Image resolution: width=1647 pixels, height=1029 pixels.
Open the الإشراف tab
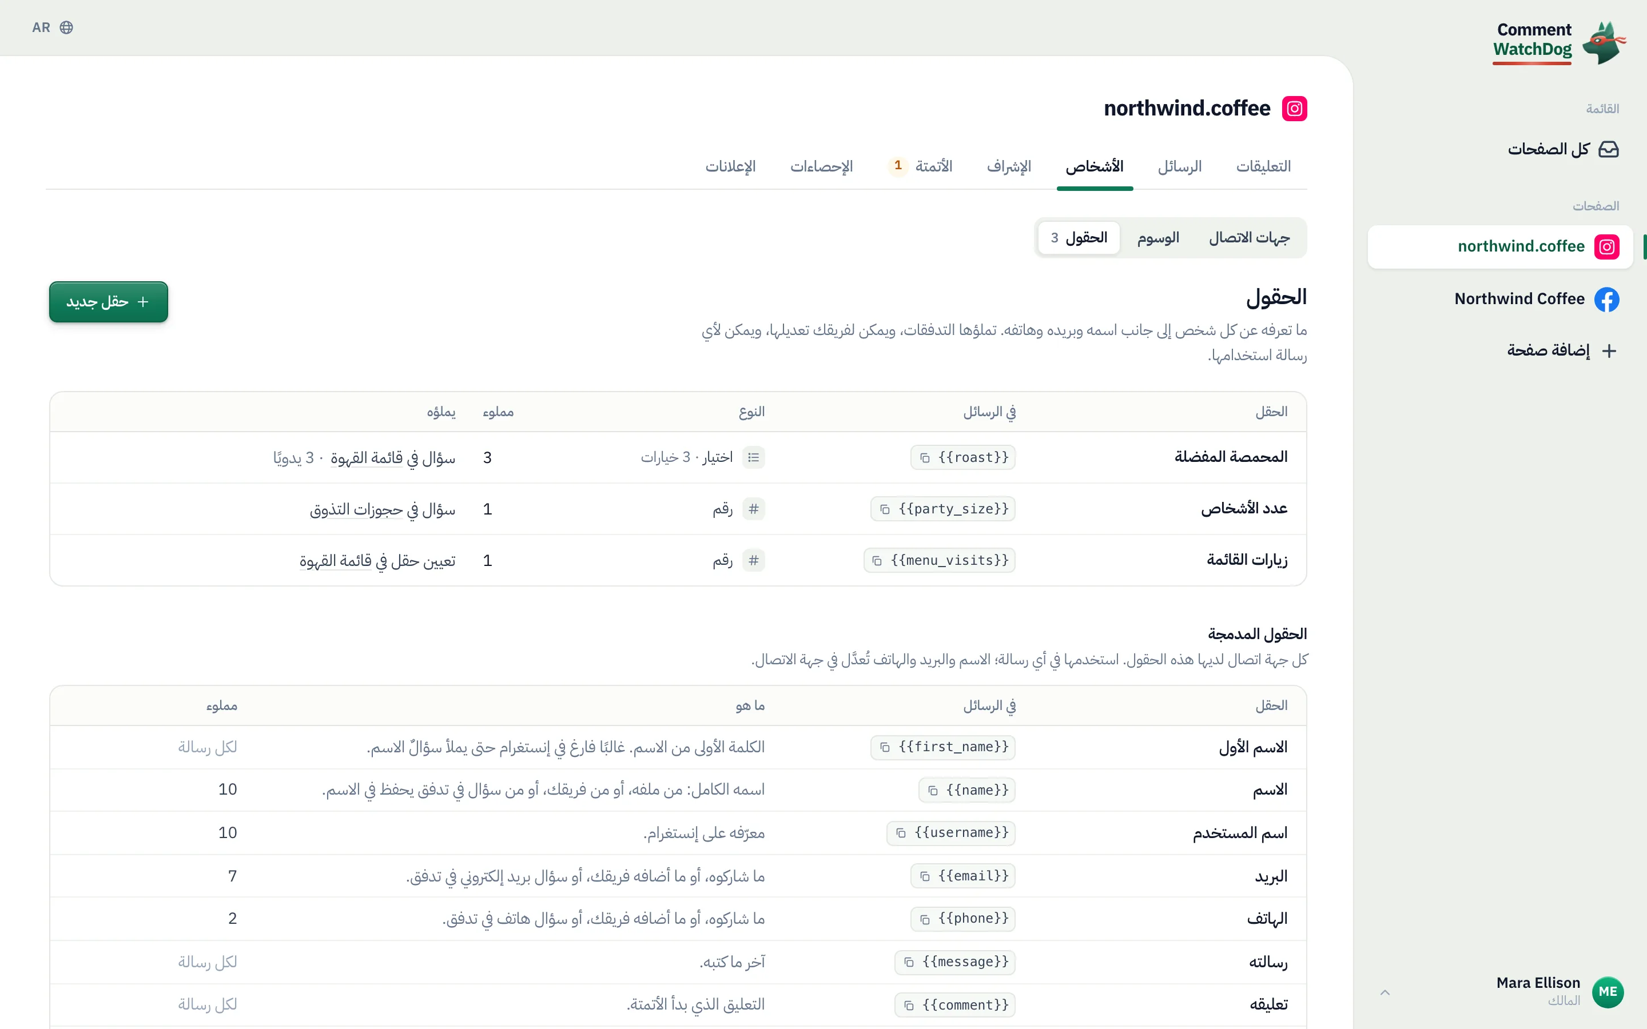pos(1009,167)
